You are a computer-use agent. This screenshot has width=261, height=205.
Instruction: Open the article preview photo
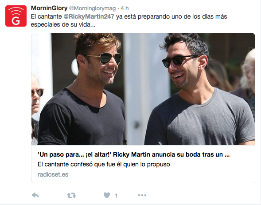coord(143,89)
